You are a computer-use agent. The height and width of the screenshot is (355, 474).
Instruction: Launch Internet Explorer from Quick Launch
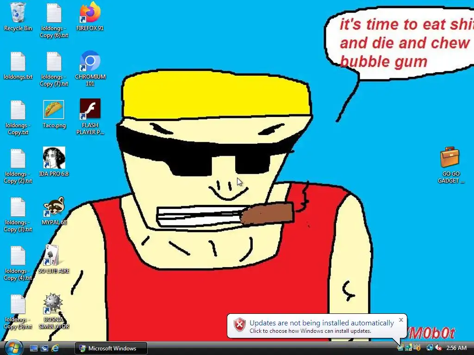(55, 349)
